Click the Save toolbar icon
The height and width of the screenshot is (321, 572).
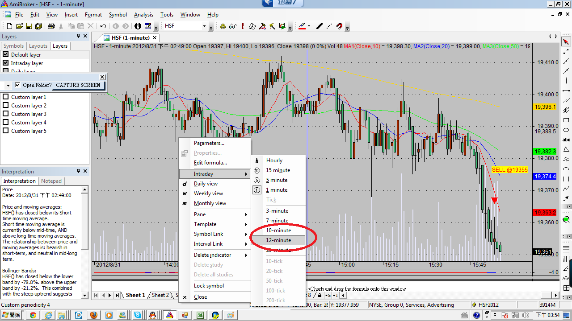click(29, 26)
